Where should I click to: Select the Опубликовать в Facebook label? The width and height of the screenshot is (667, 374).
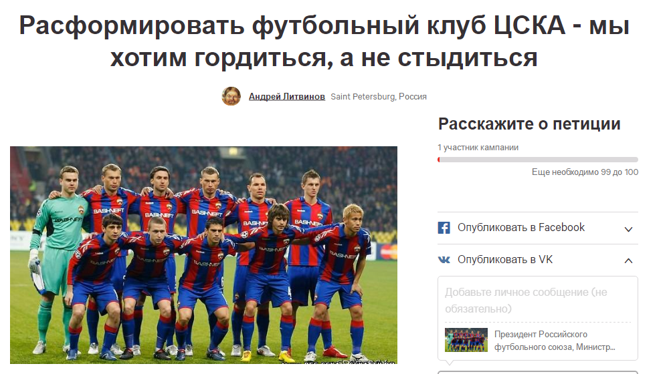[521, 228]
